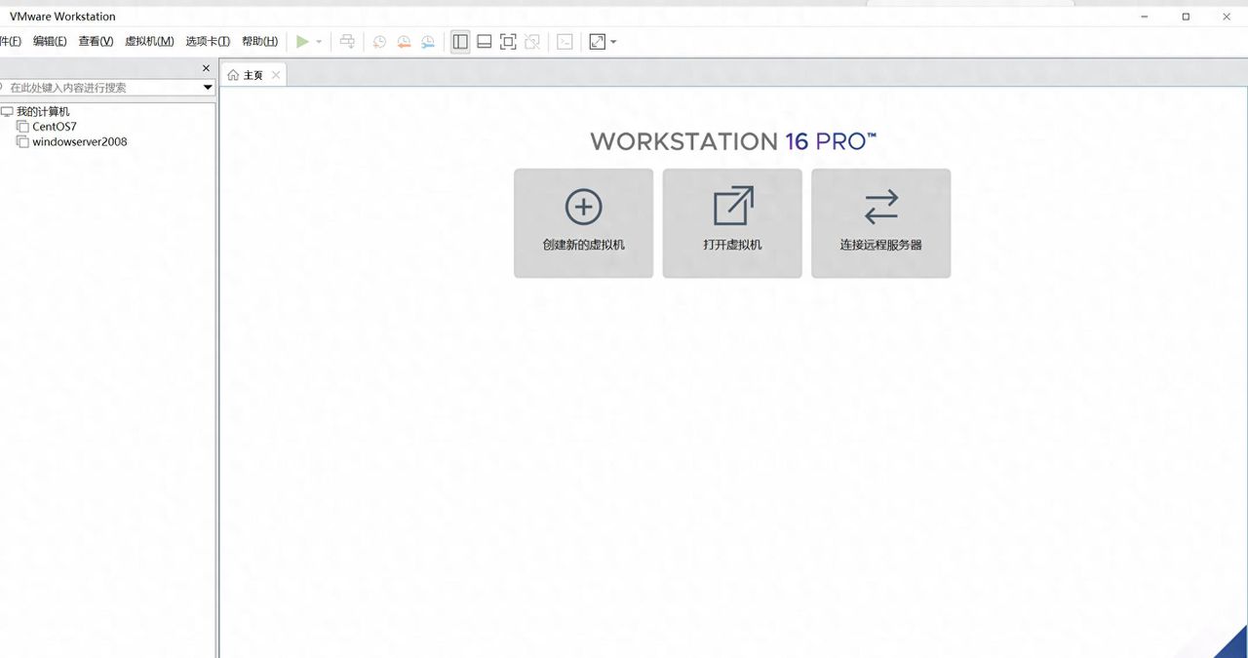Open the snapshot manager
Screen dimensions: 1248x658
click(x=427, y=41)
